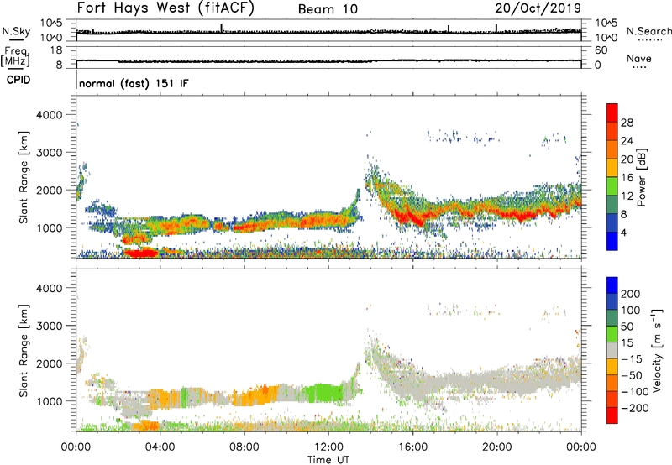The height and width of the screenshot is (465, 672).
Task: Click the "4" power colorbar label
Action: [623, 232]
